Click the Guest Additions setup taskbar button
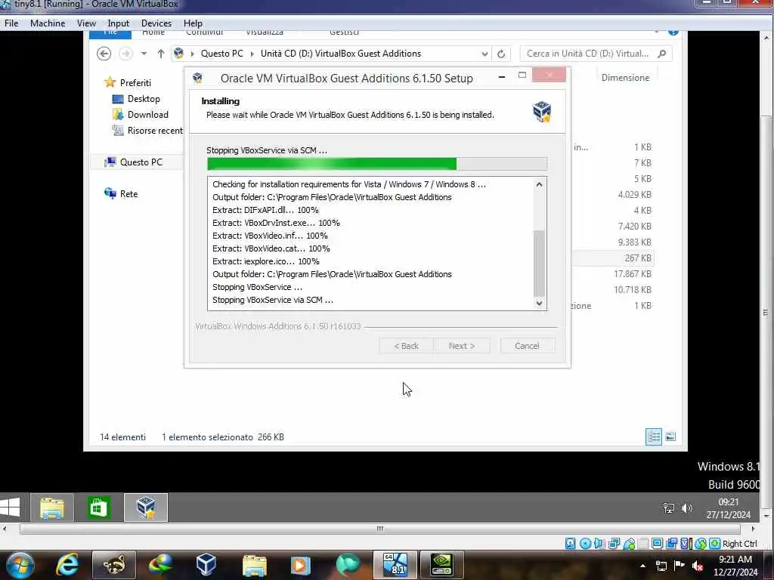The image size is (774, 580). coord(146,507)
